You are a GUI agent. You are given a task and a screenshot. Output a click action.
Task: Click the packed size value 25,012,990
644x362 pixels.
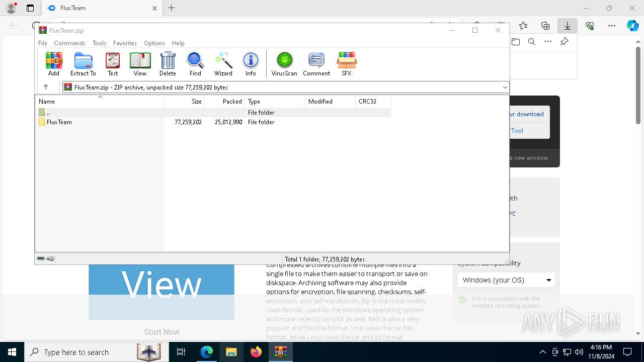point(228,122)
